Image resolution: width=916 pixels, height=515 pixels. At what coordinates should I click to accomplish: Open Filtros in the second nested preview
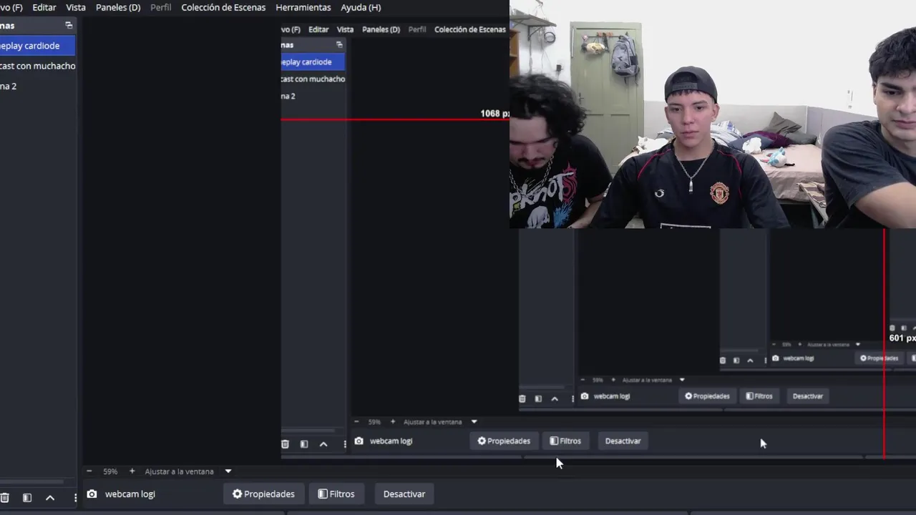tap(759, 396)
